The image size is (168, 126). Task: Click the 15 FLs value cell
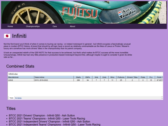click(x=151, y=80)
